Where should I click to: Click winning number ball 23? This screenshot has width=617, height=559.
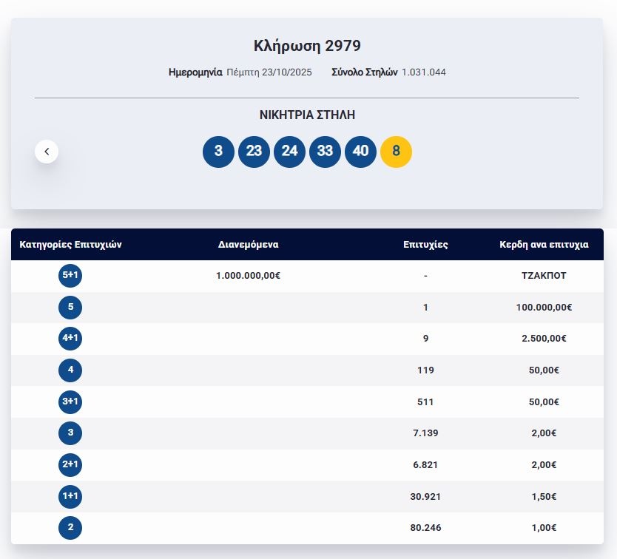(x=254, y=152)
